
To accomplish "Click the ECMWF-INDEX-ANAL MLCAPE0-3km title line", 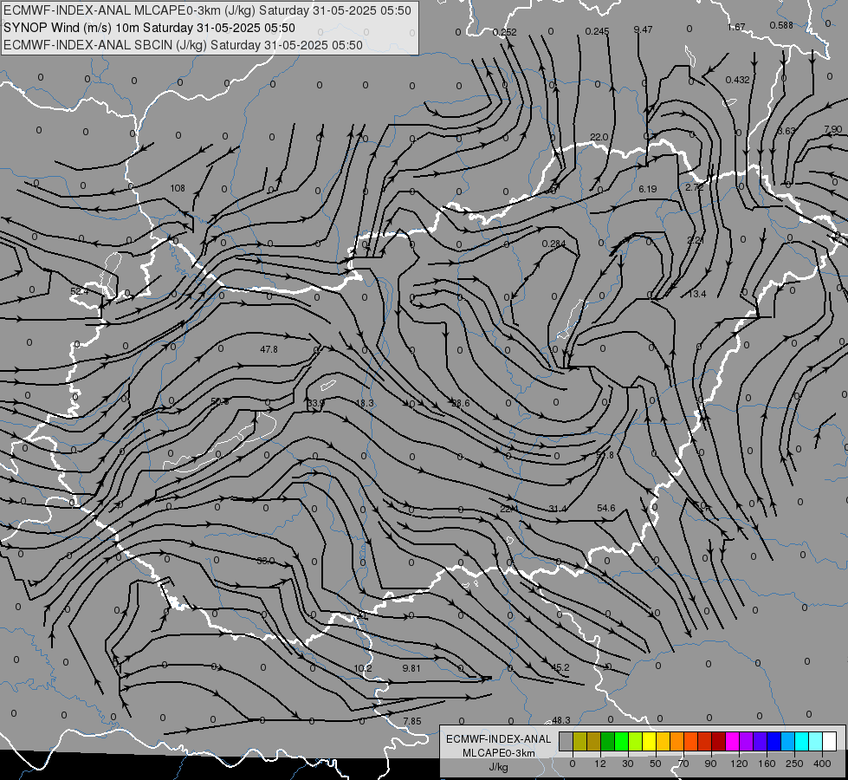I will pos(207,10).
